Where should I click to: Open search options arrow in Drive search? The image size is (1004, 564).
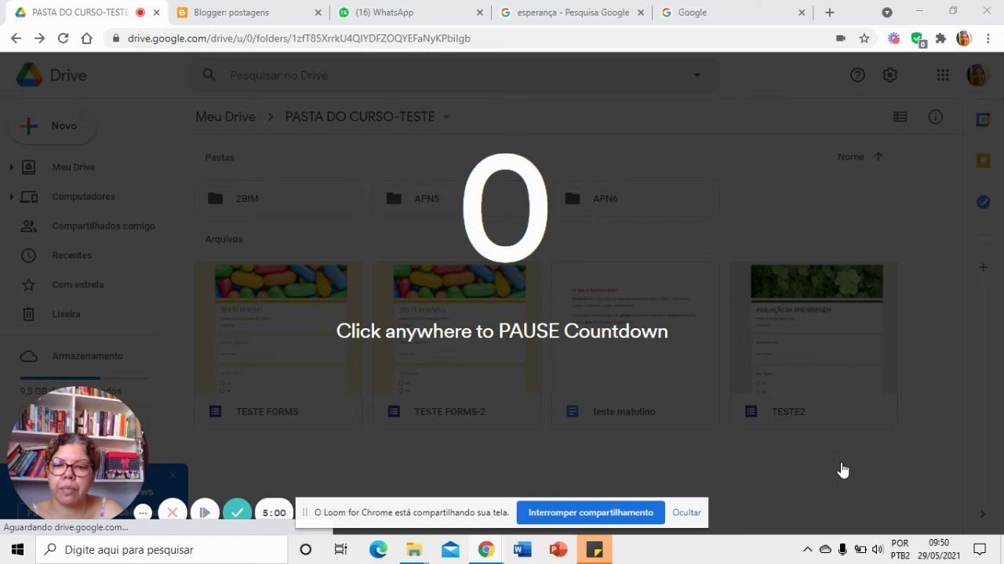tap(697, 75)
